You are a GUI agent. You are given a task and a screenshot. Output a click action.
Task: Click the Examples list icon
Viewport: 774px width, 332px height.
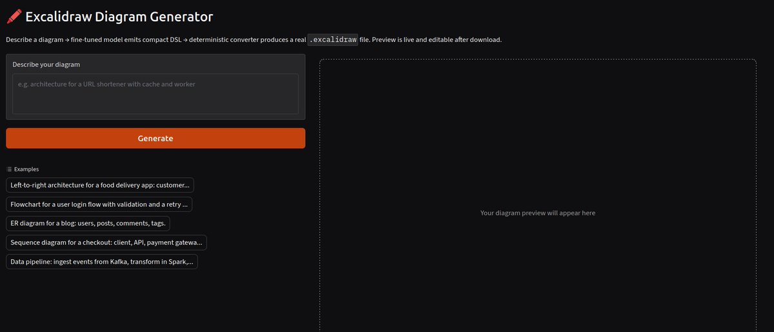(x=9, y=170)
